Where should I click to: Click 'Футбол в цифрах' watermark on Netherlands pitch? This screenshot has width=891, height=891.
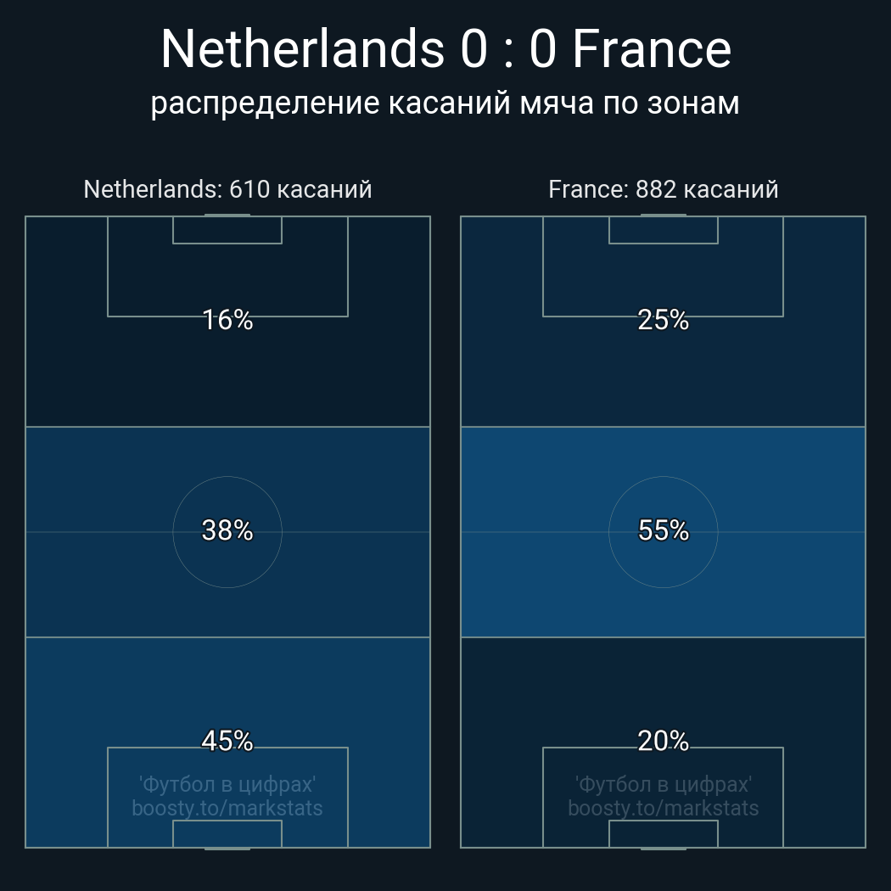coord(227,784)
